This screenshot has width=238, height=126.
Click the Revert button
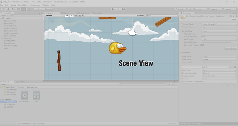[226, 86]
